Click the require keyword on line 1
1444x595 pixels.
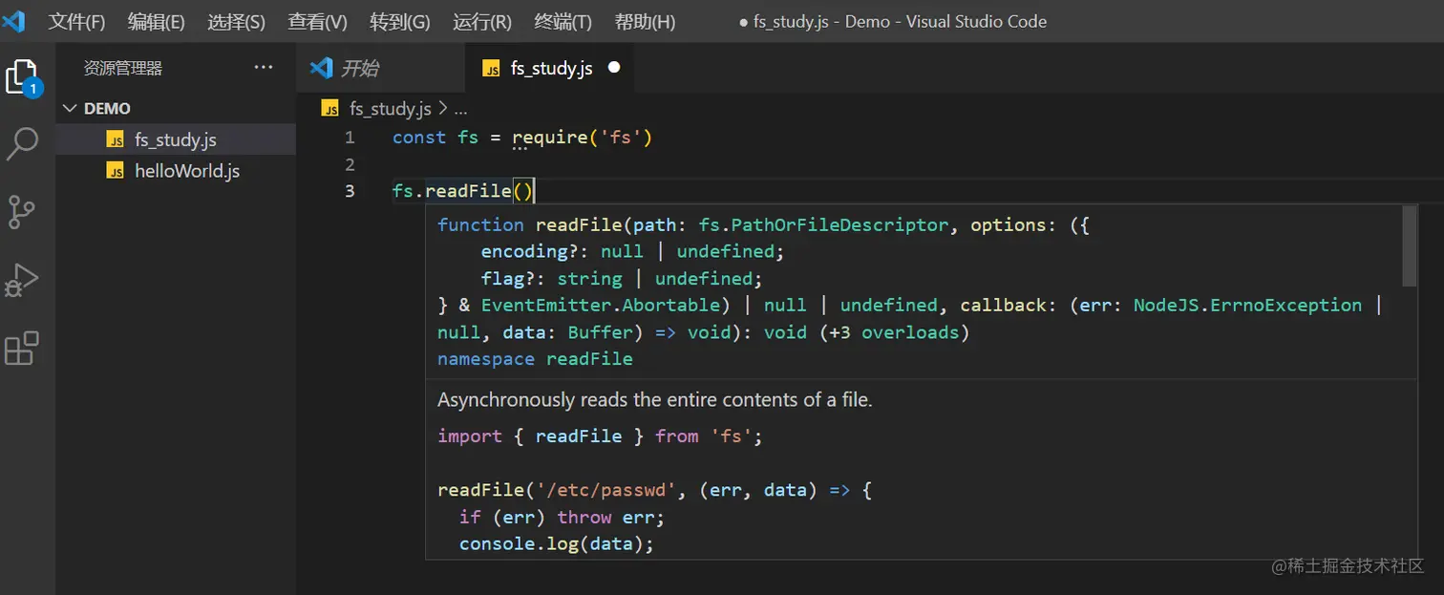[x=549, y=138]
